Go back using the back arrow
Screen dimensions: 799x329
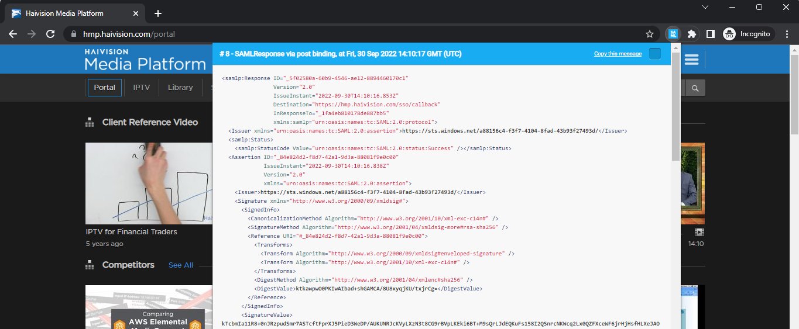coord(13,34)
